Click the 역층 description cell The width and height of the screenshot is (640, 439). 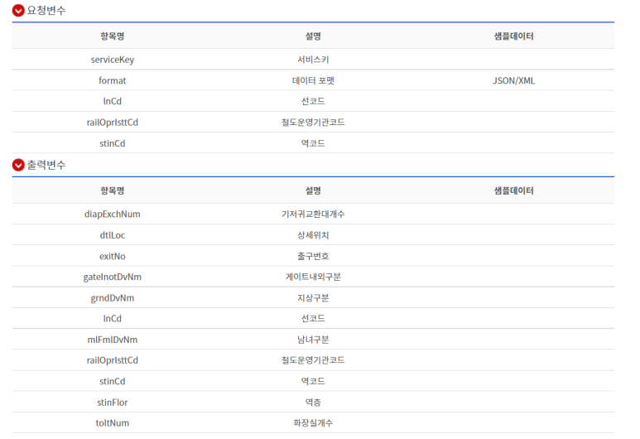tap(313, 403)
